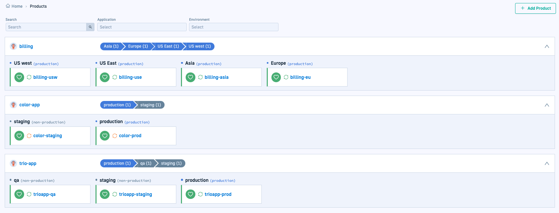Open the color-prod application
Viewport: 559px width, 213px height.
(x=130, y=136)
